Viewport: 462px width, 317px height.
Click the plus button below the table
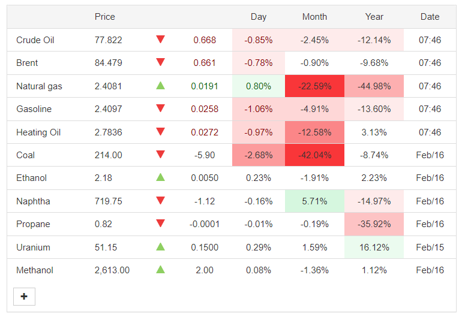(x=24, y=297)
